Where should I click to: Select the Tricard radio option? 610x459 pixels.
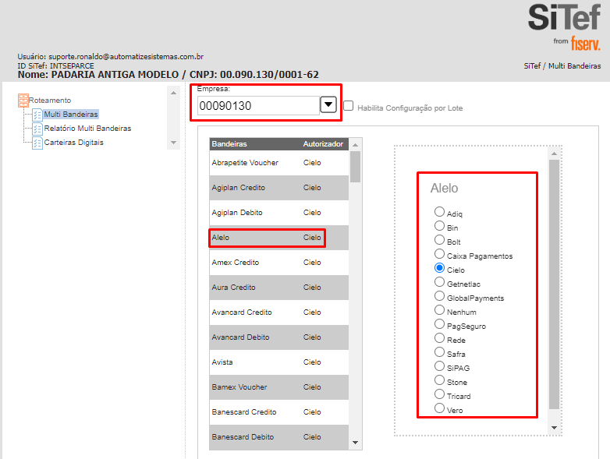[439, 394]
